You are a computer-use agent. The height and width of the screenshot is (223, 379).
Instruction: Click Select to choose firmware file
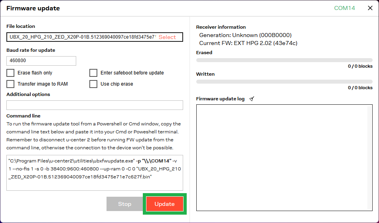(x=167, y=37)
